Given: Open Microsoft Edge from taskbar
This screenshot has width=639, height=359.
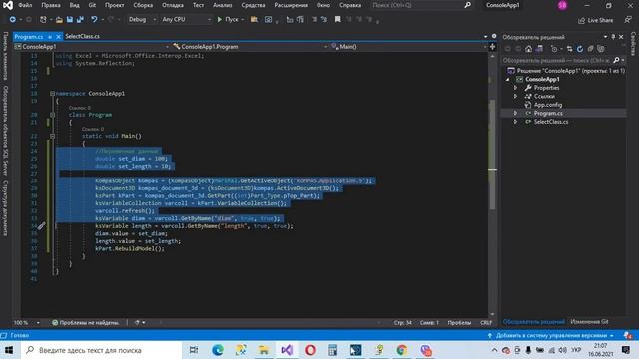Looking at the screenshot, I should 218,350.
